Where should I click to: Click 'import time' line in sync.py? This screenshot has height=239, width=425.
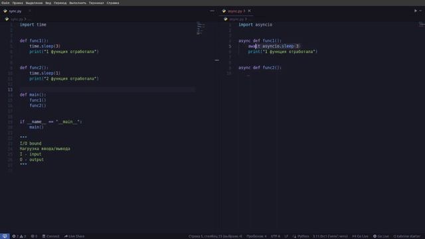pos(33,25)
